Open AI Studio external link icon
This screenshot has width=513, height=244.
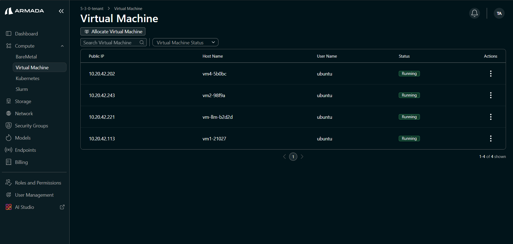pos(62,207)
